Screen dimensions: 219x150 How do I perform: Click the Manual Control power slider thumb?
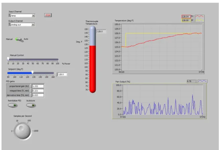[8, 59]
